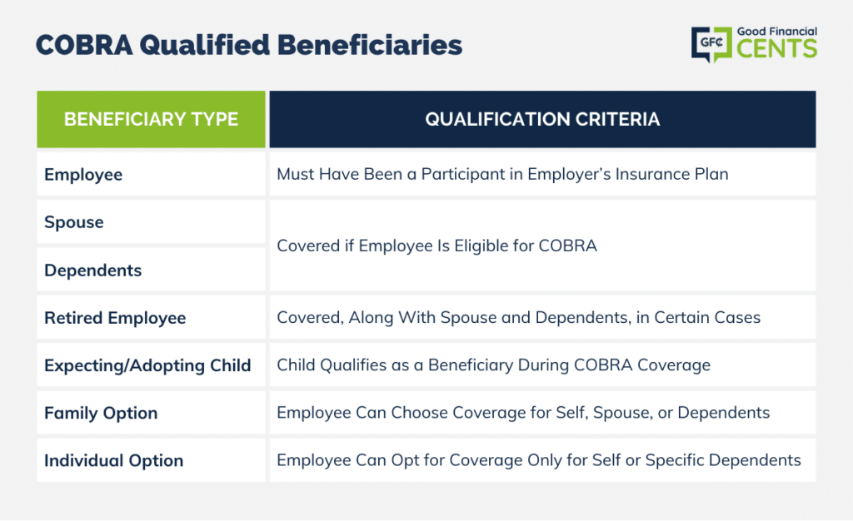Select the Retired Employee row label
Screen dimensions: 853x521
click(x=115, y=318)
